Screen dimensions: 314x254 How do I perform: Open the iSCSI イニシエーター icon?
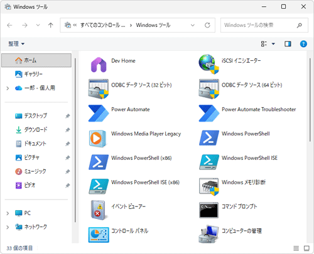point(209,64)
